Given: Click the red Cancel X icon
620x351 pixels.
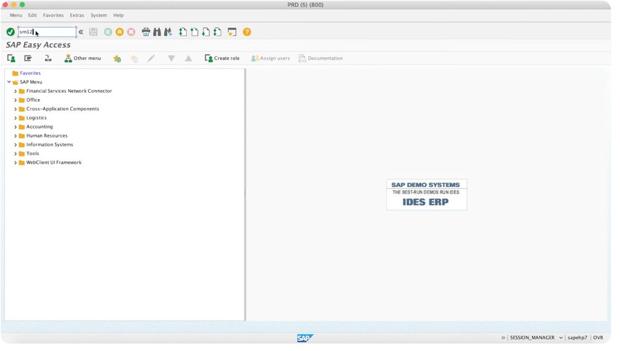Looking at the screenshot, I should [131, 32].
